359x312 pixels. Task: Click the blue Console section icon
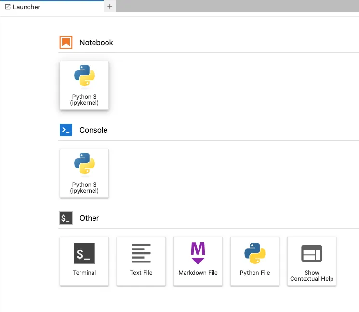pyautogui.click(x=66, y=130)
